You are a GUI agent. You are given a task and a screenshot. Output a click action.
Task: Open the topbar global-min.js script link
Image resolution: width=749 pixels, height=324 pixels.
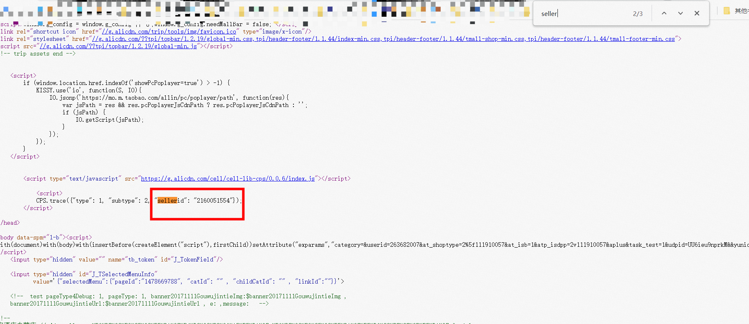pyautogui.click(x=118, y=46)
